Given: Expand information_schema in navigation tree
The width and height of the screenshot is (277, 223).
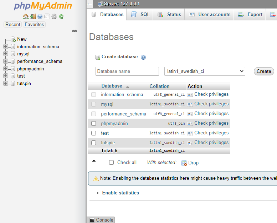Looking at the screenshot, I should pyautogui.click(x=6, y=46).
